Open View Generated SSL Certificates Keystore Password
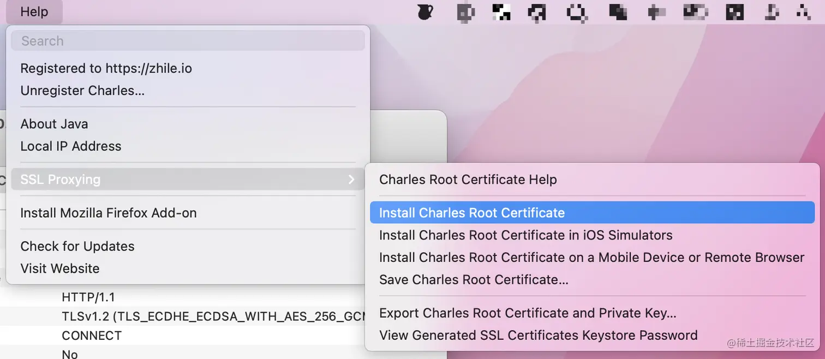The width and height of the screenshot is (825, 359). [x=592, y=336]
